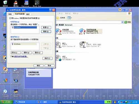Switch to the 高级 tab in dialog
The width and height of the screenshot is (139, 104).
click(x=28, y=14)
